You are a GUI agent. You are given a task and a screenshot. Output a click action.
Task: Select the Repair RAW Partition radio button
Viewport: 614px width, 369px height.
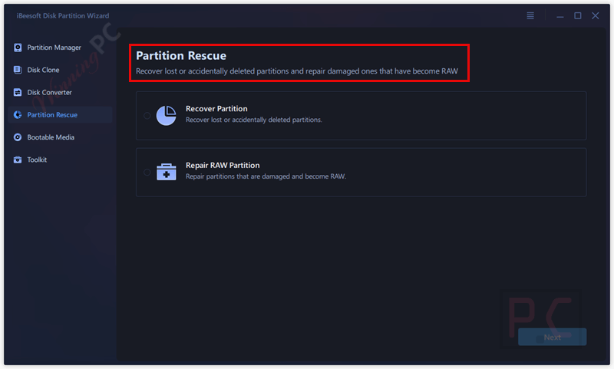pos(147,172)
